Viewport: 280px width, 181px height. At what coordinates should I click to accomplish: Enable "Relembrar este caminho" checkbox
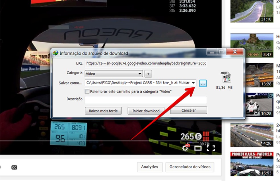click(87, 91)
